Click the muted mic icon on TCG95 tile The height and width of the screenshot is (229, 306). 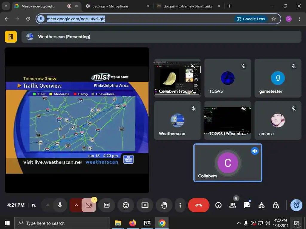[x=244, y=66]
